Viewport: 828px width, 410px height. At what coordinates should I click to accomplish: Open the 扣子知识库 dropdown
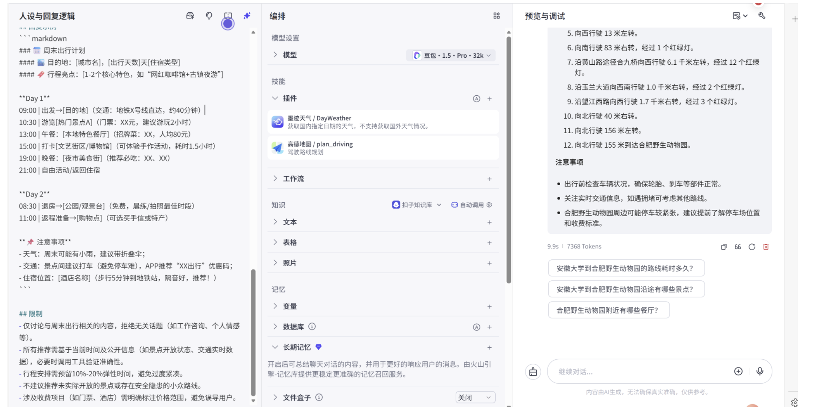coord(416,204)
